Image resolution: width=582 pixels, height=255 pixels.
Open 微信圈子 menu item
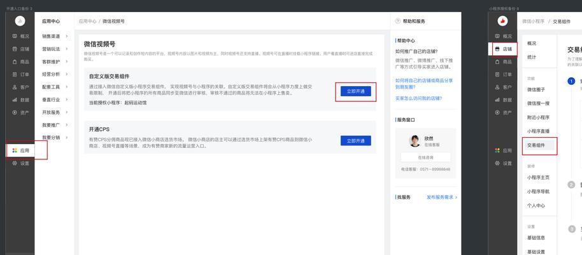(536, 90)
